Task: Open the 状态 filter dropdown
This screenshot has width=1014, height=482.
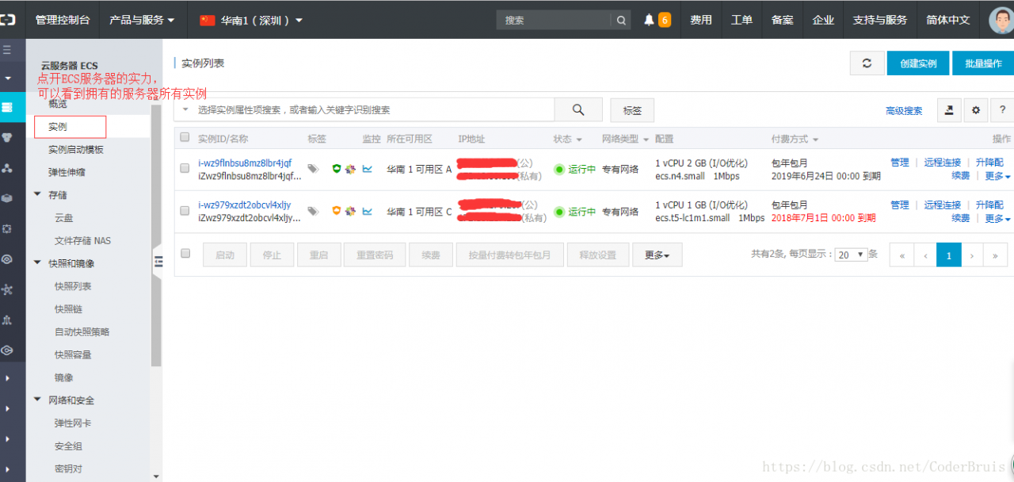Action: (x=567, y=139)
